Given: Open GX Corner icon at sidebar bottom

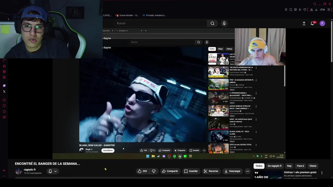Looking at the screenshot, I should (4, 171).
